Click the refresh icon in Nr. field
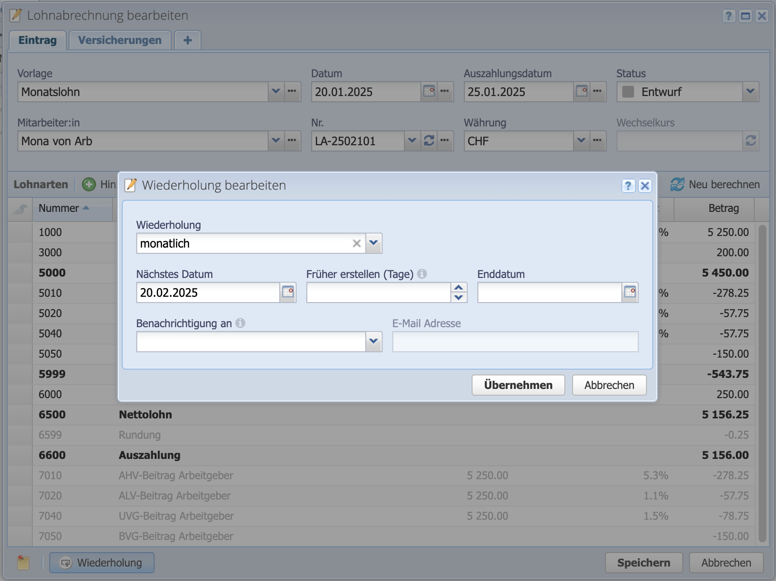 point(429,141)
